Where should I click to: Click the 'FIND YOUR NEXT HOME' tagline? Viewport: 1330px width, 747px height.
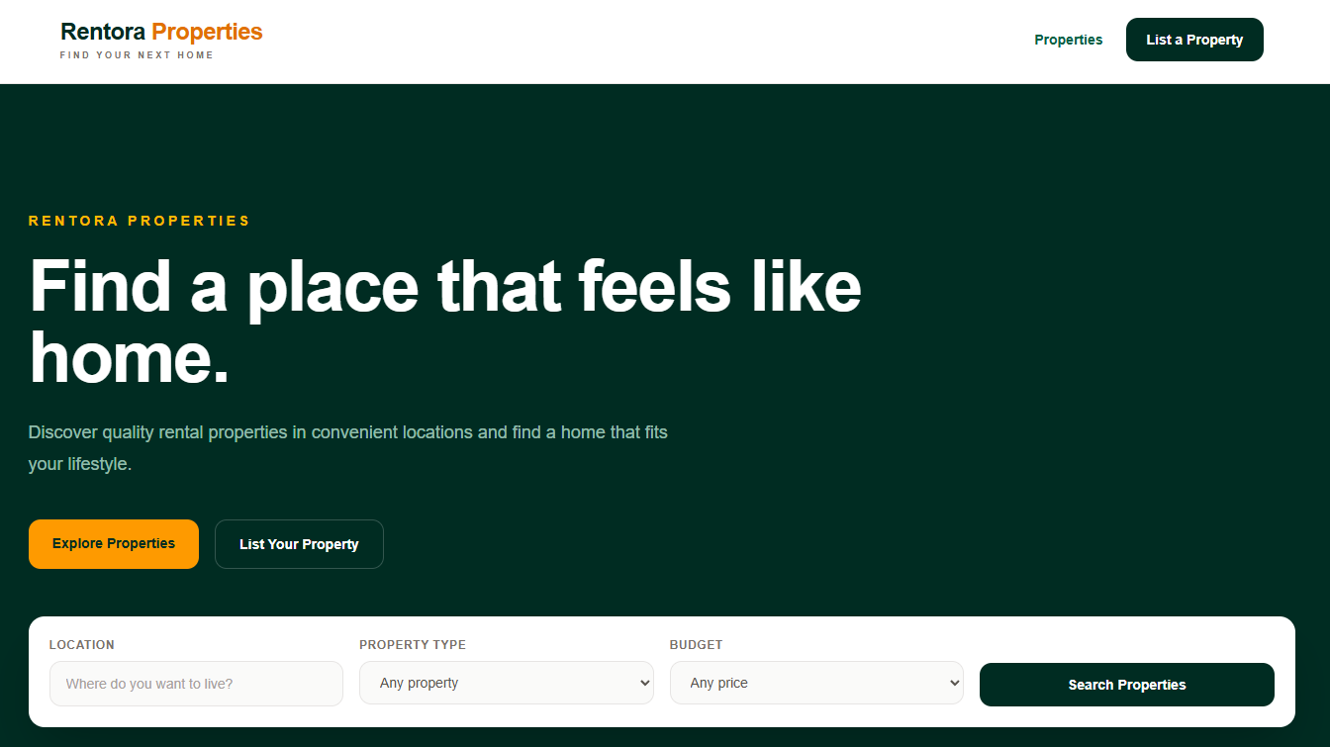[137, 55]
